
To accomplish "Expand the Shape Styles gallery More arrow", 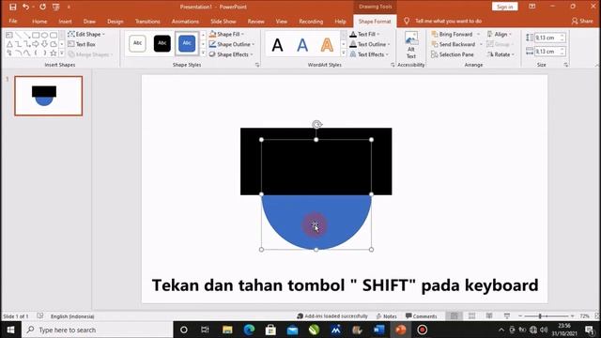I will point(203,54).
